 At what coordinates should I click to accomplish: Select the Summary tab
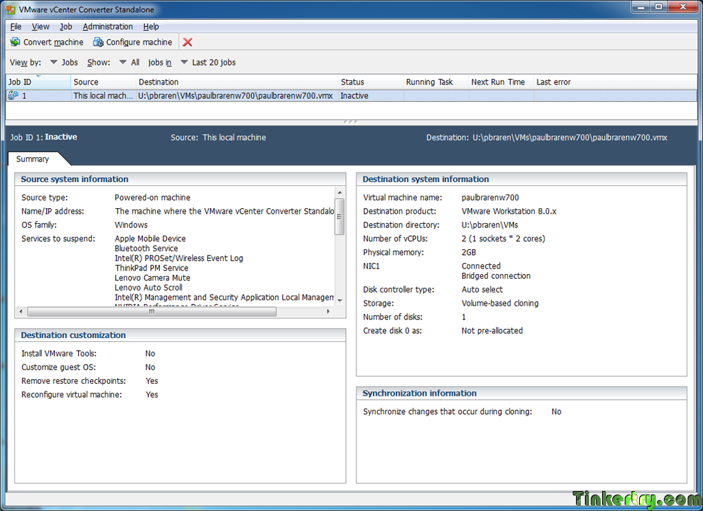point(32,159)
